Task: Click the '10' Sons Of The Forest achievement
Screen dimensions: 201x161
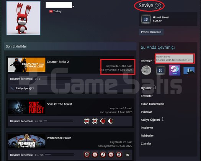Action: [x=103, y=121]
